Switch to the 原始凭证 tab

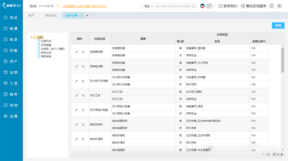point(51,16)
